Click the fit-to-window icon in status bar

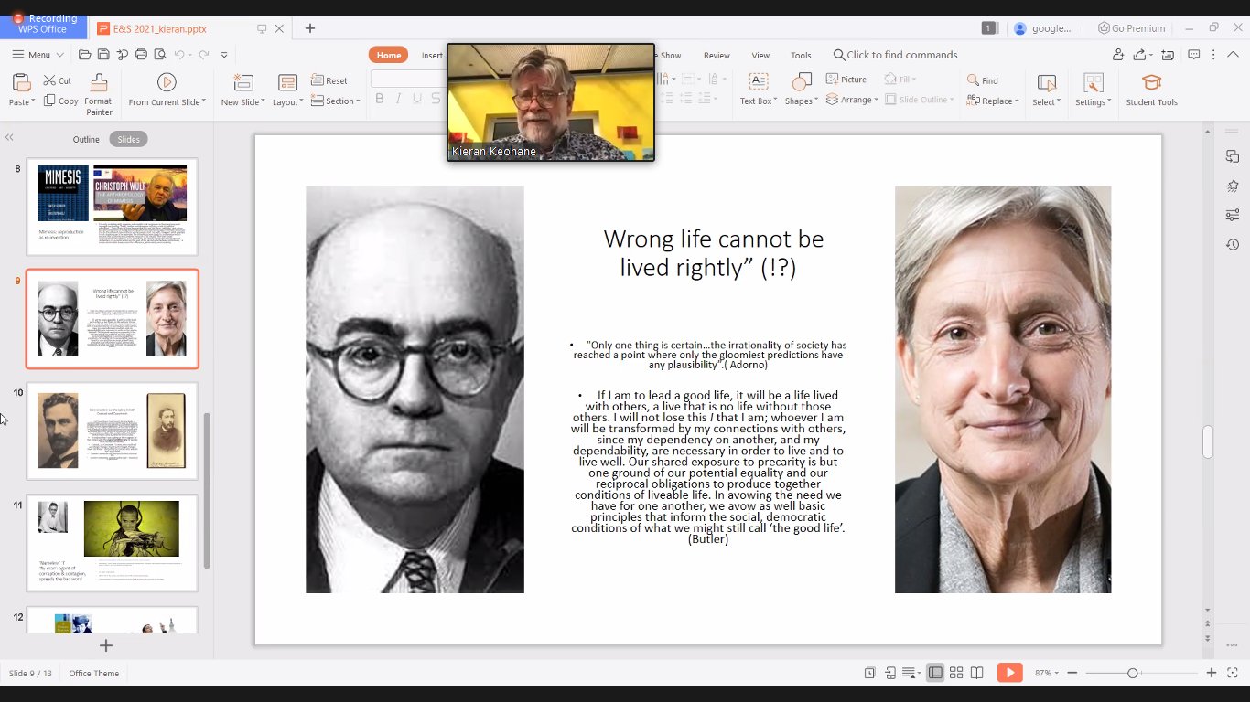click(x=1233, y=673)
